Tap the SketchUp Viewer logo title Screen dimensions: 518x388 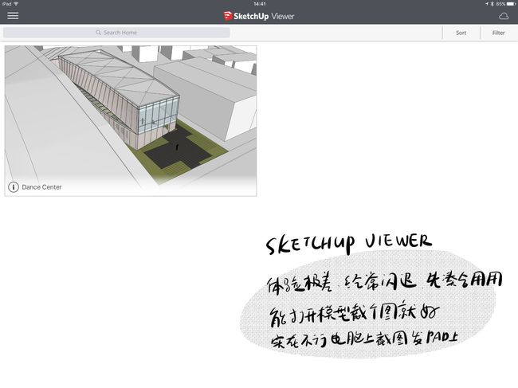[x=259, y=16]
